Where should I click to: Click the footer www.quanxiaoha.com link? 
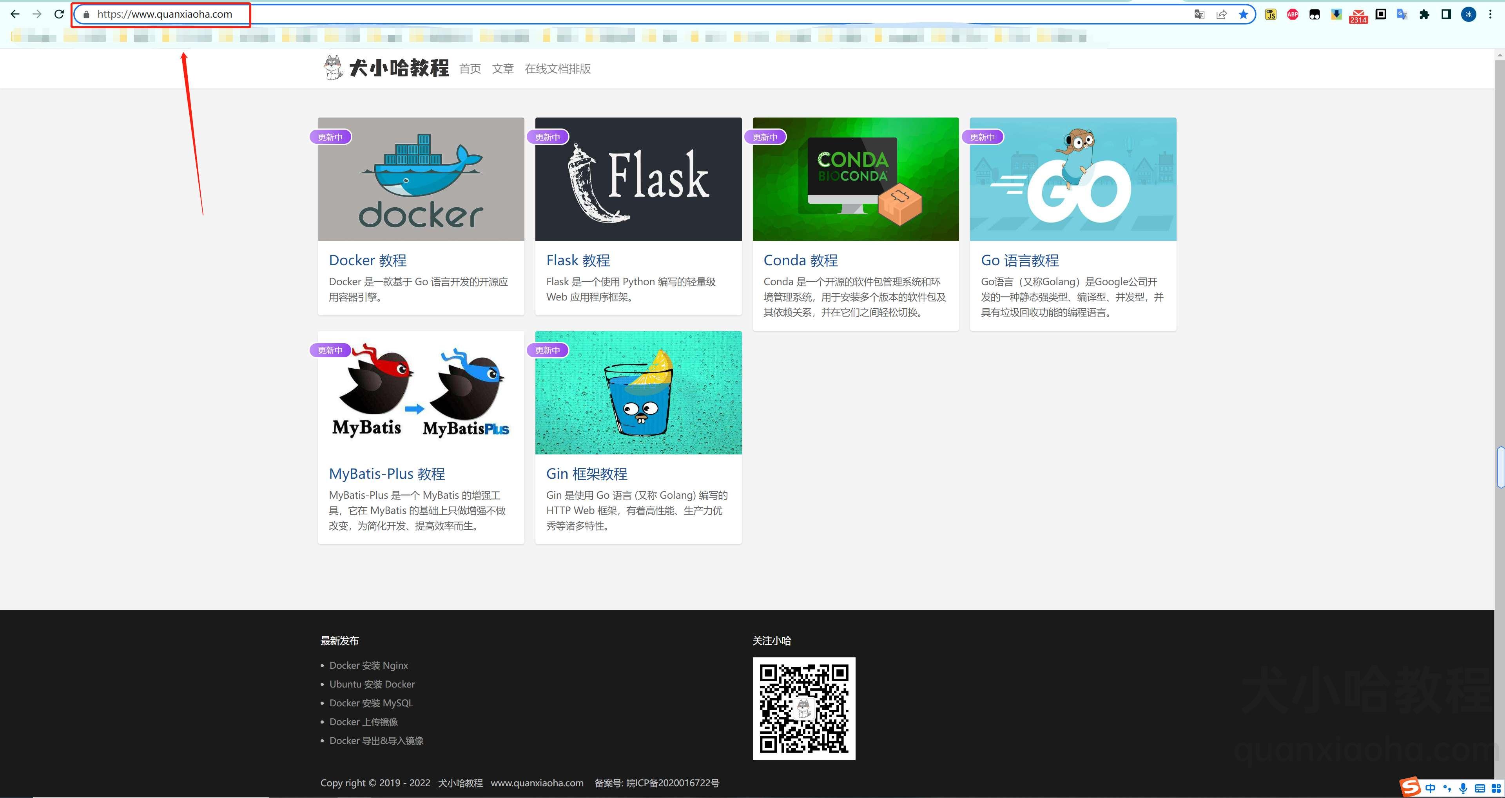pyautogui.click(x=537, y=783)
